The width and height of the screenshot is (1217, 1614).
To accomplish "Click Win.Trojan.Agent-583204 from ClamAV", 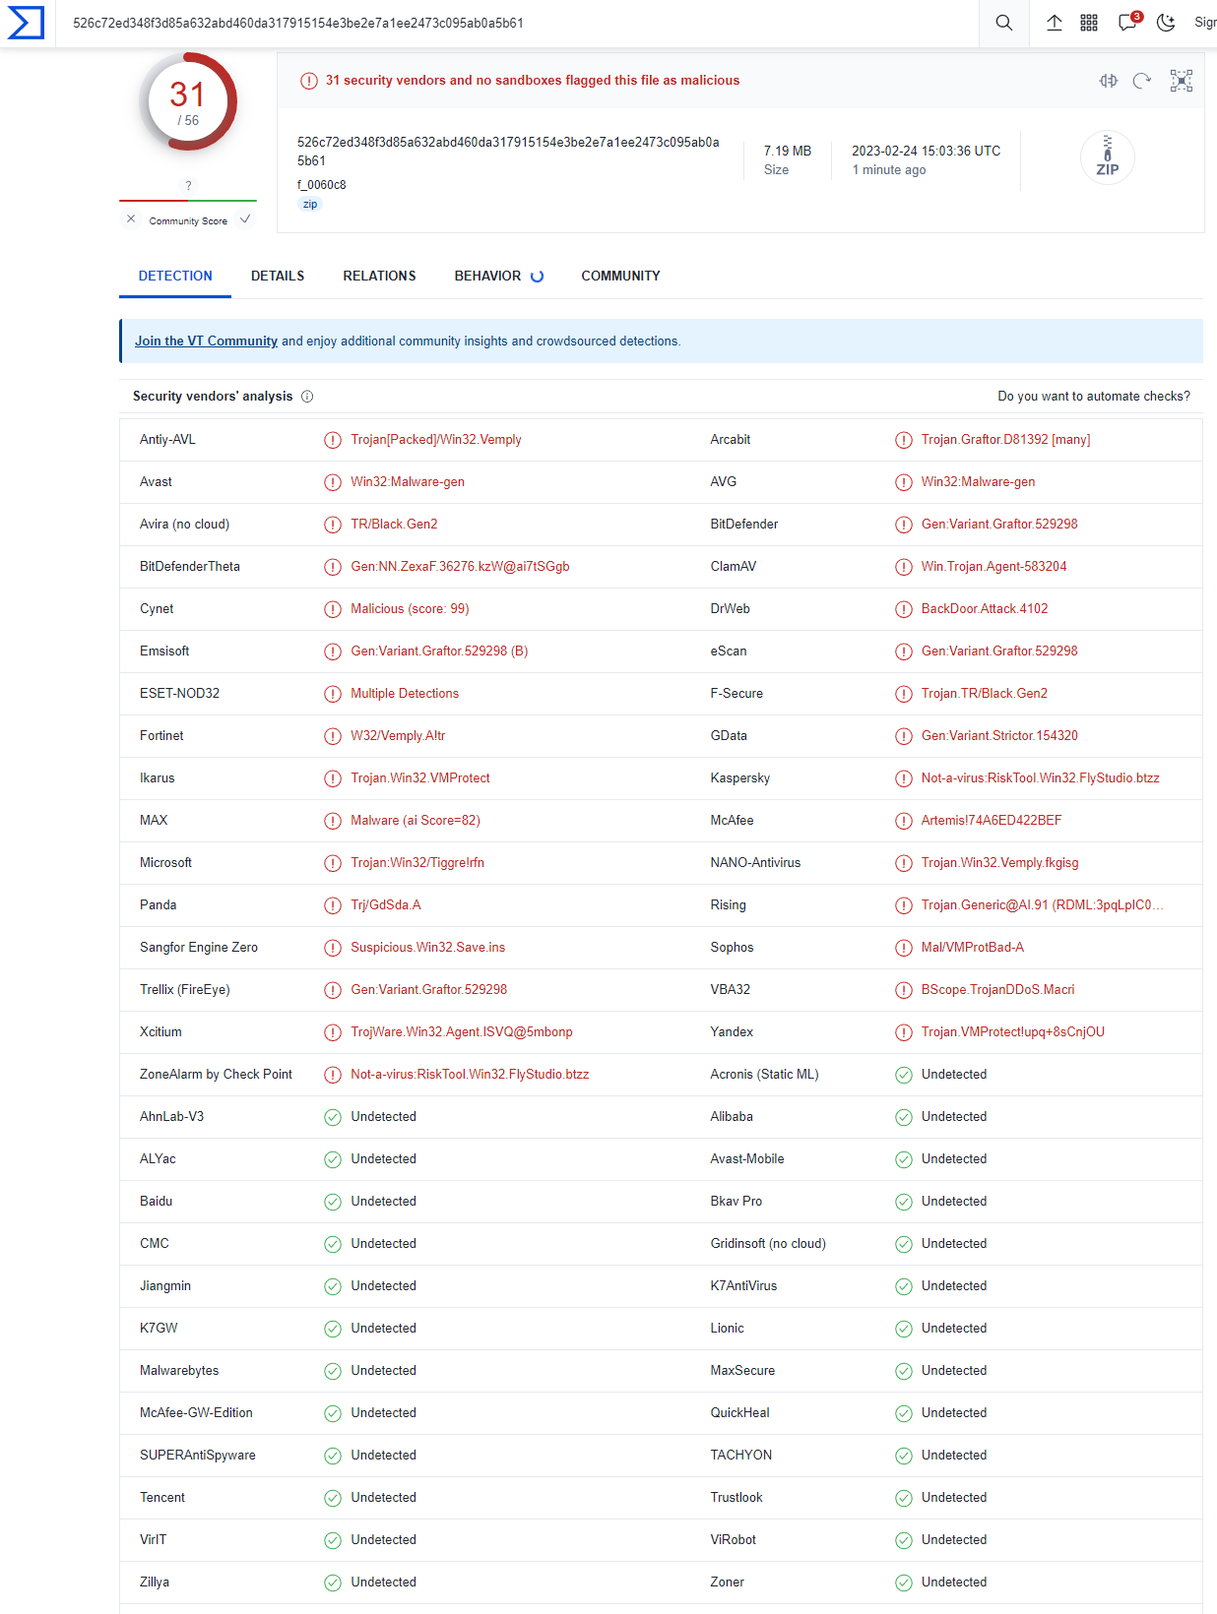I will click(993, 567).
